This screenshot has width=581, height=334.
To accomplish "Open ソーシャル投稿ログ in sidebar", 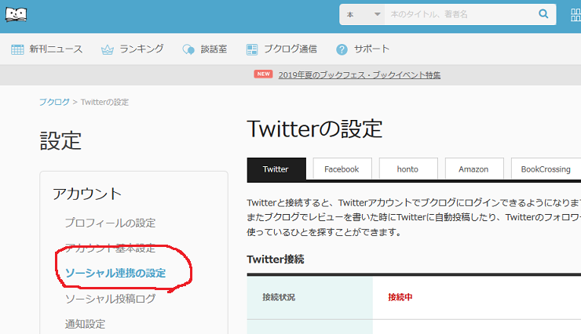I will click(x=110, y=299).
